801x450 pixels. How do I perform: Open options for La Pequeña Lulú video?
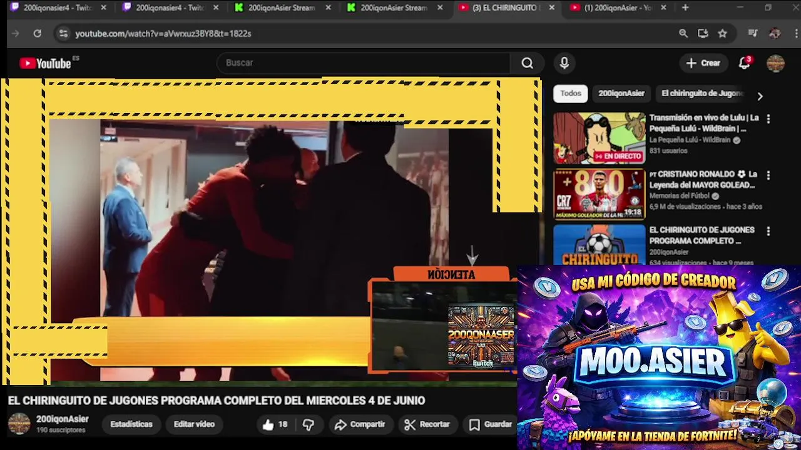(x=768, y=119)
